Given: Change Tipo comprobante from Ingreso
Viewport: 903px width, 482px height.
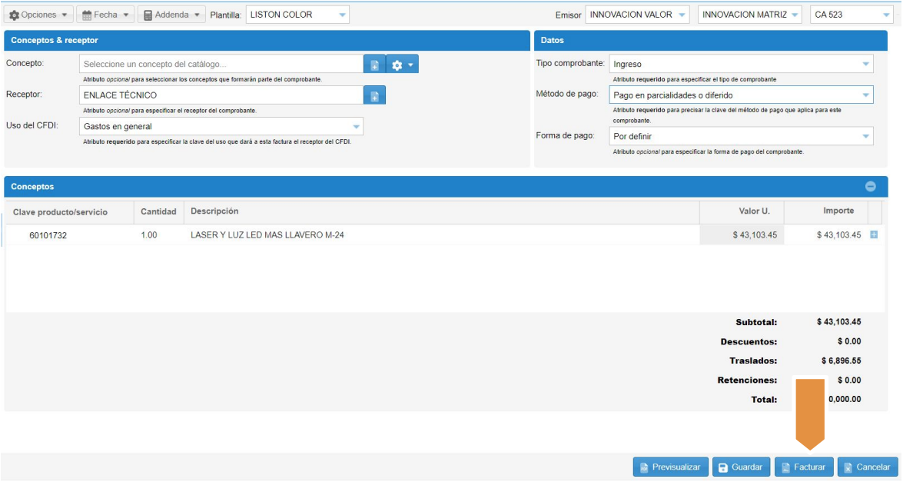Looking at the screenshot, I should coord(741,64).
